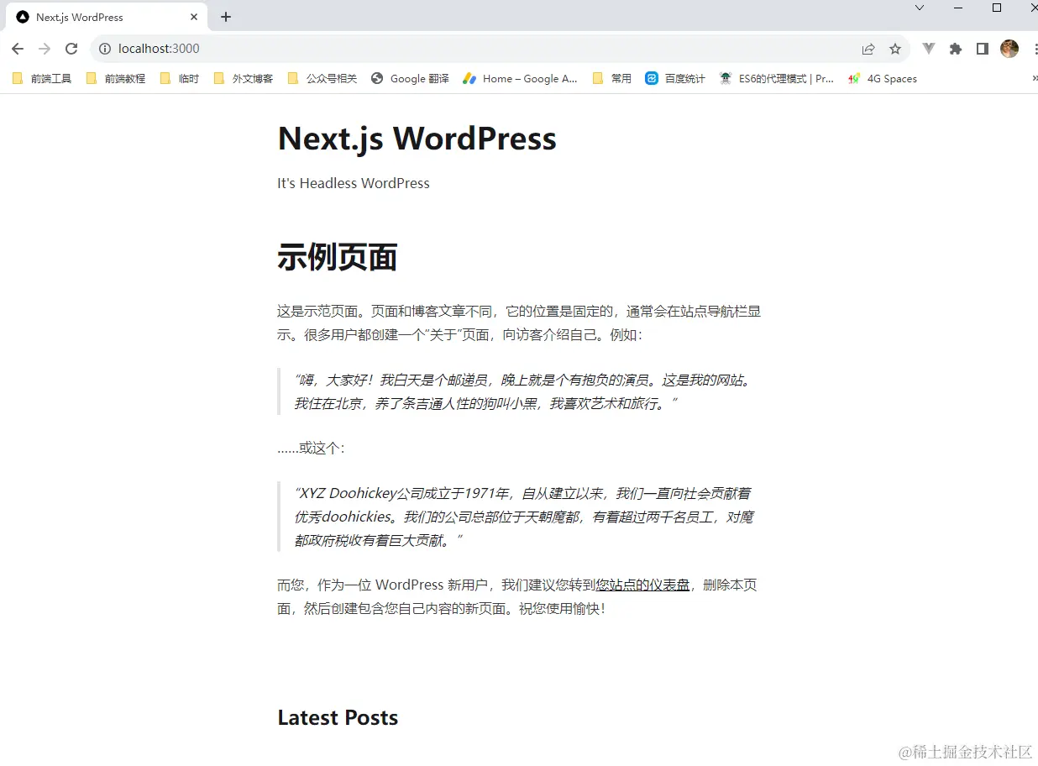Click the forward navigation arrow
Screen dimensions: 1038x766
45,49
